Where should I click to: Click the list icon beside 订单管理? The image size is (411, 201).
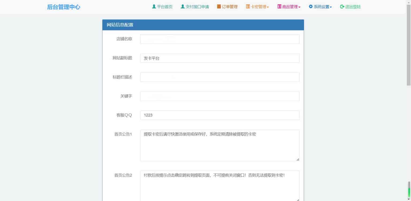[x=219, y=7]
